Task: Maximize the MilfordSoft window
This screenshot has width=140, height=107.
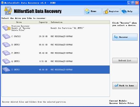Action: (x=133, y=3)
